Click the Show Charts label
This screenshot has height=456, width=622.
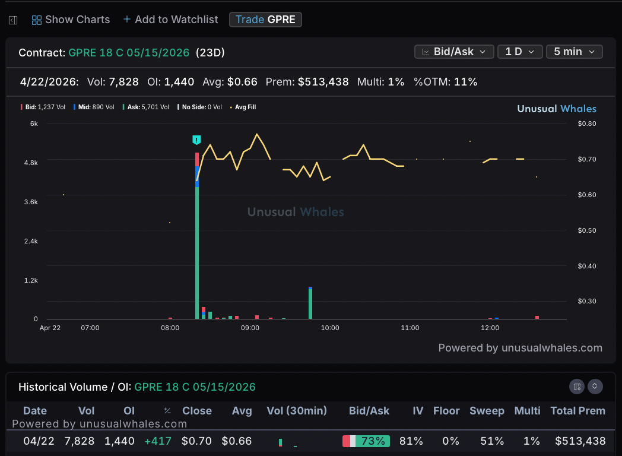coord(77,20)
